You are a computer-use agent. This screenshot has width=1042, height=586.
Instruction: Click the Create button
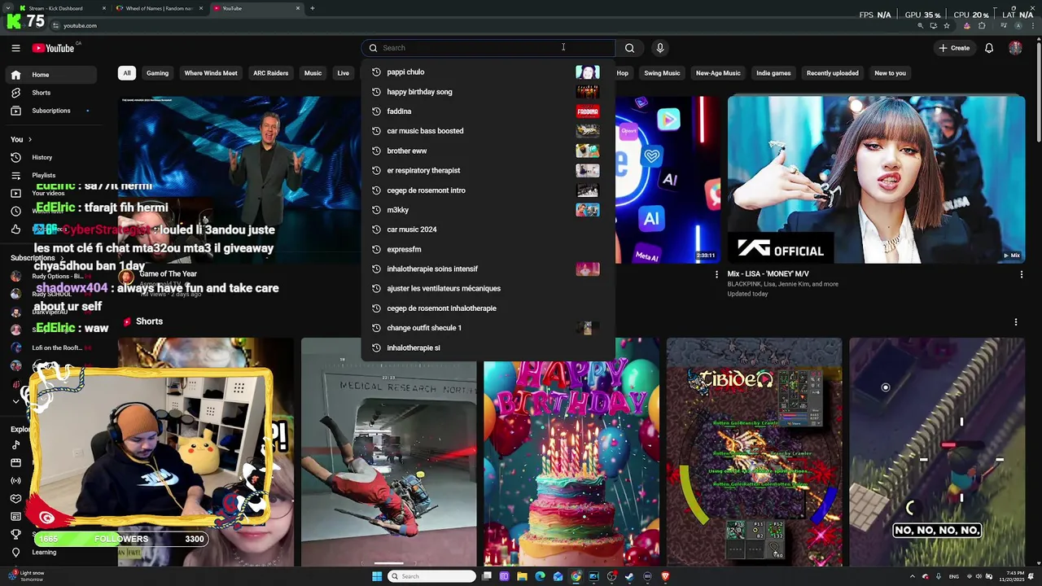tap(954, 48)
